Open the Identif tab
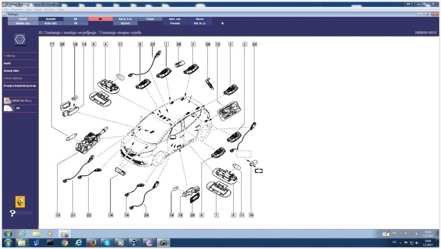This screenshot has height=249, width=441. [x=23, y=19]
